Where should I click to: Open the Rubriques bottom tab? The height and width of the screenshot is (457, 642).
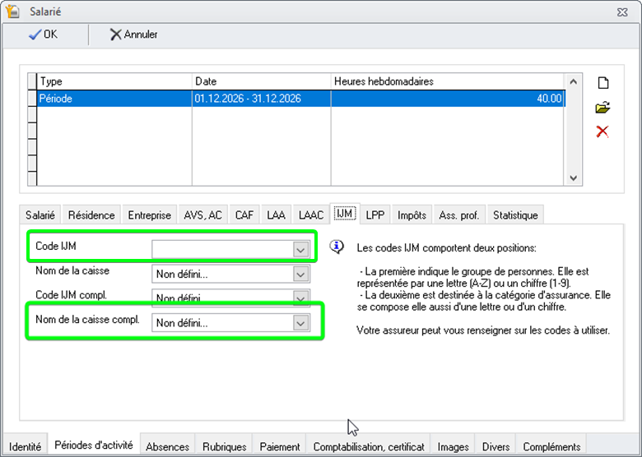[x=224, y=446]
